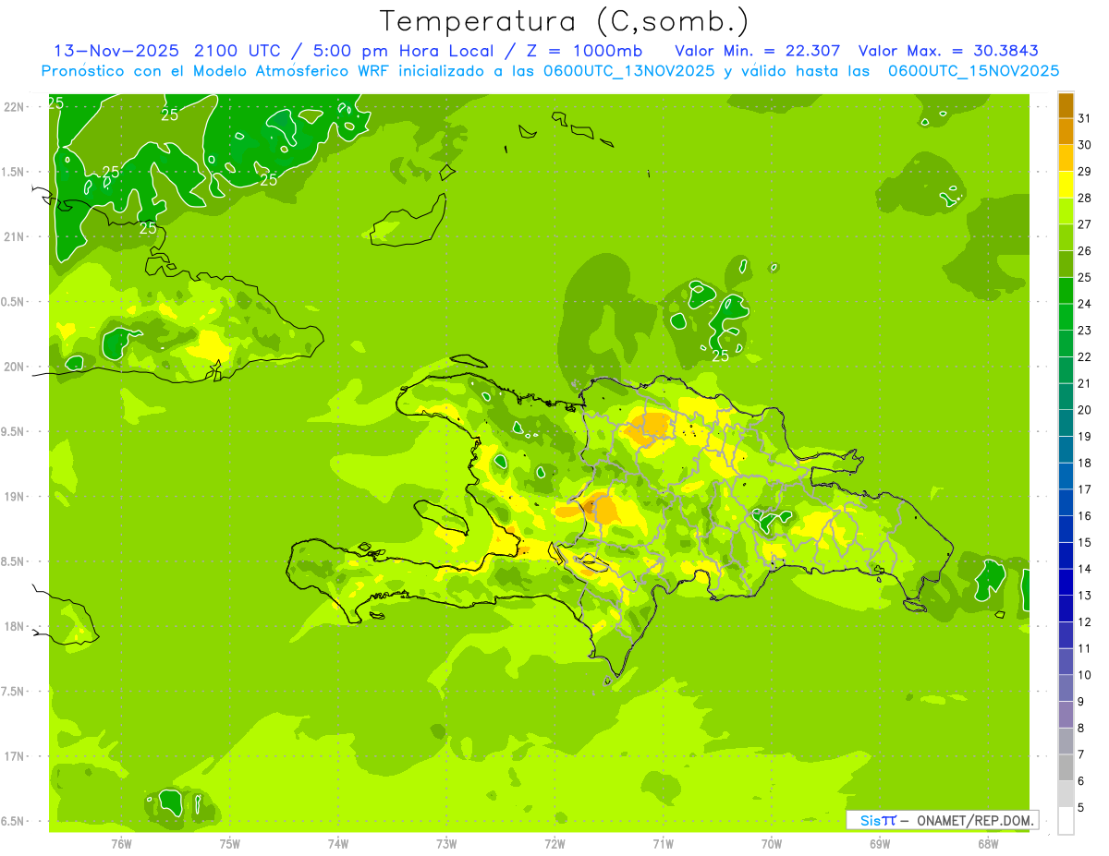Click the "70W" longitude axis label
The image size is (1109, 856).
click(x=772, y=844)
